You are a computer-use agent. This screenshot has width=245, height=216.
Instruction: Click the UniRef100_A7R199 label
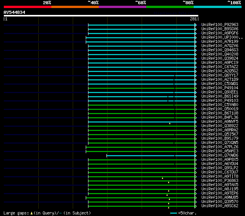click(x=220, y=42)
